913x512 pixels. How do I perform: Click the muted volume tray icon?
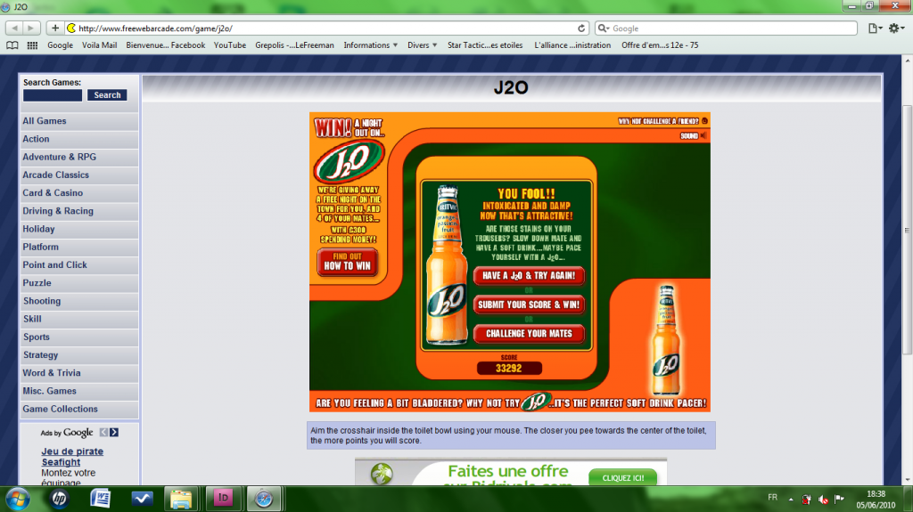(823, 500)
